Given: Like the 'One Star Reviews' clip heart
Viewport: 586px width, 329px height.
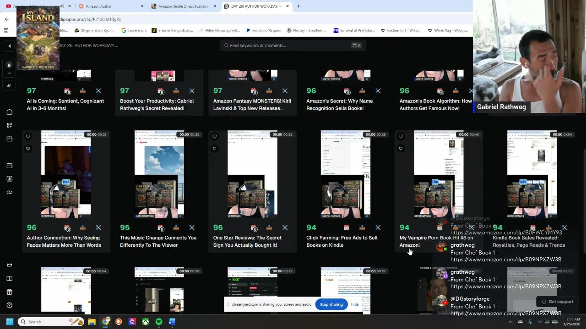Looking at the screenshot, I should (x=214, y=136).
